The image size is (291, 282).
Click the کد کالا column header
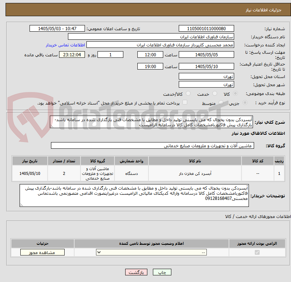coord(258,161)
